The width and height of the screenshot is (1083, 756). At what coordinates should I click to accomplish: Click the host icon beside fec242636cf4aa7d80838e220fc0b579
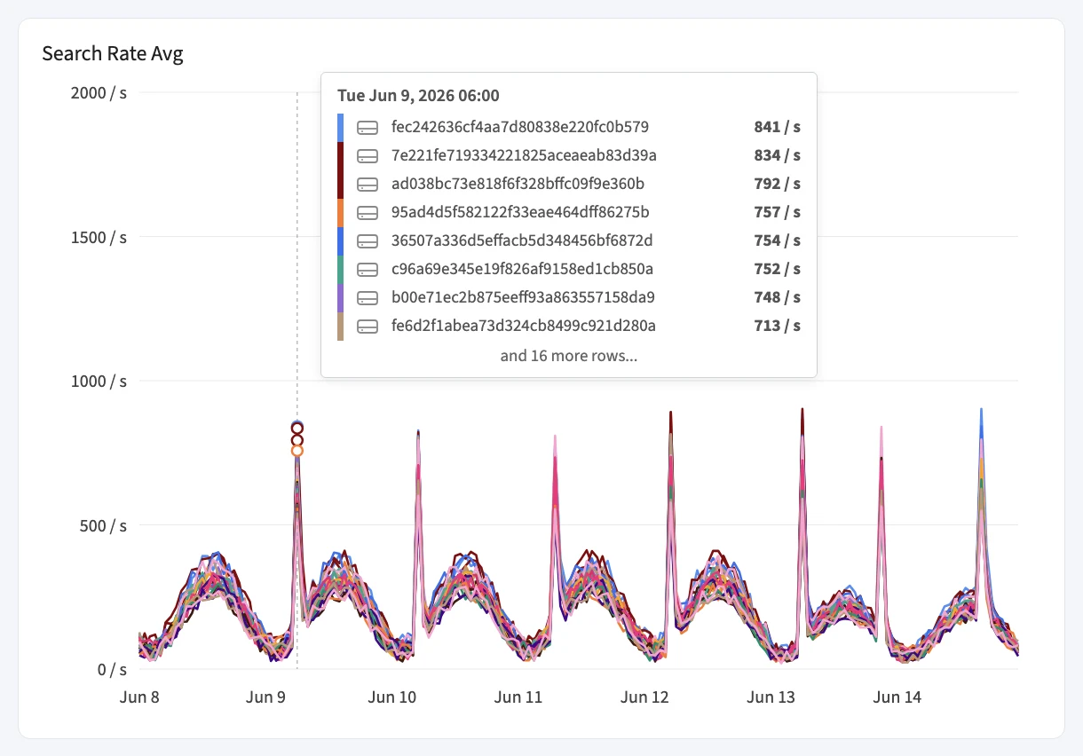(368, 127)
